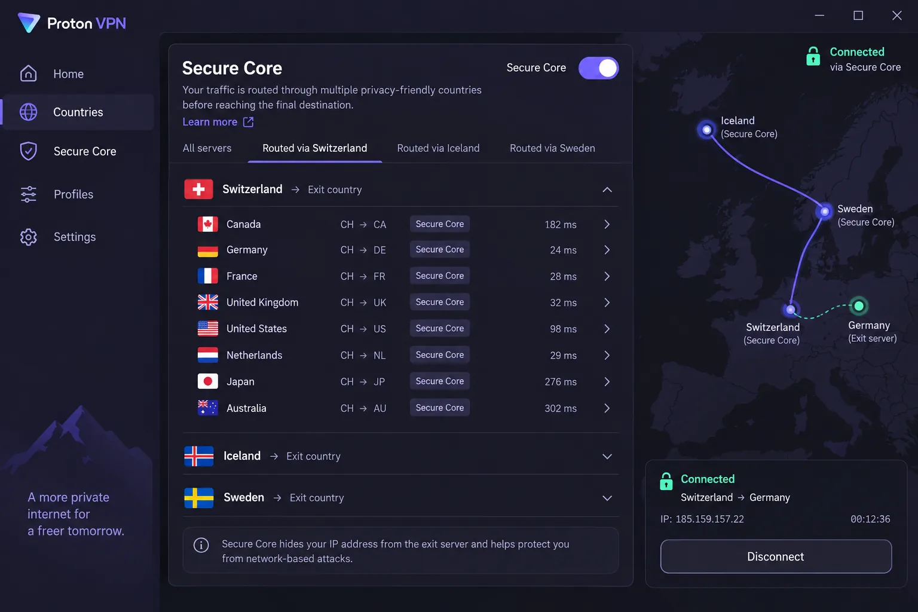
Task: Click the Australia flag in server list
Action: (207, 408)
